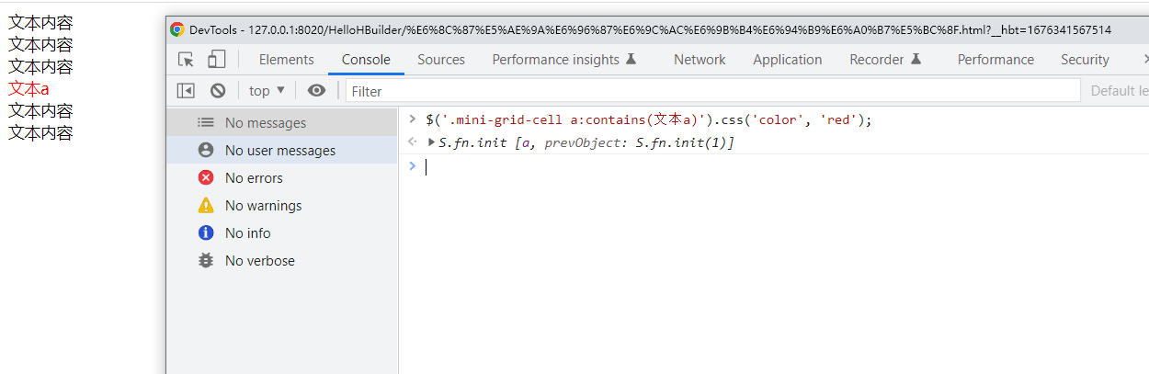Open the Network tab
The width and height of the screenshot is (1149, 374).
[700, 60]
